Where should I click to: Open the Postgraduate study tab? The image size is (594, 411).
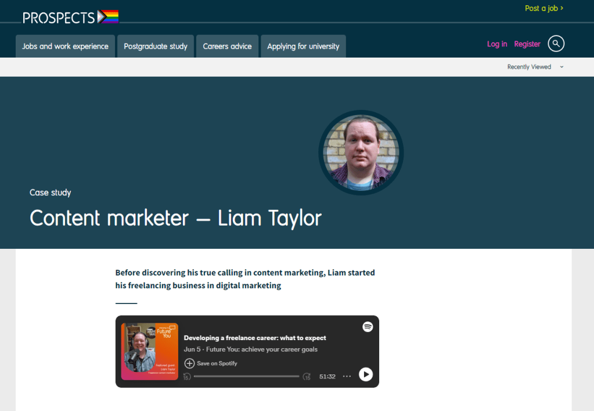click(156, 47)
